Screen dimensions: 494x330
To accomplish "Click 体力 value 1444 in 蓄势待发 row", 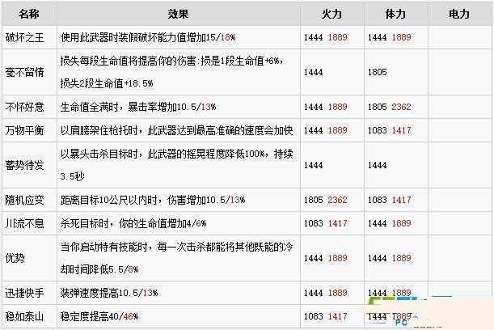I will [377, 165].
